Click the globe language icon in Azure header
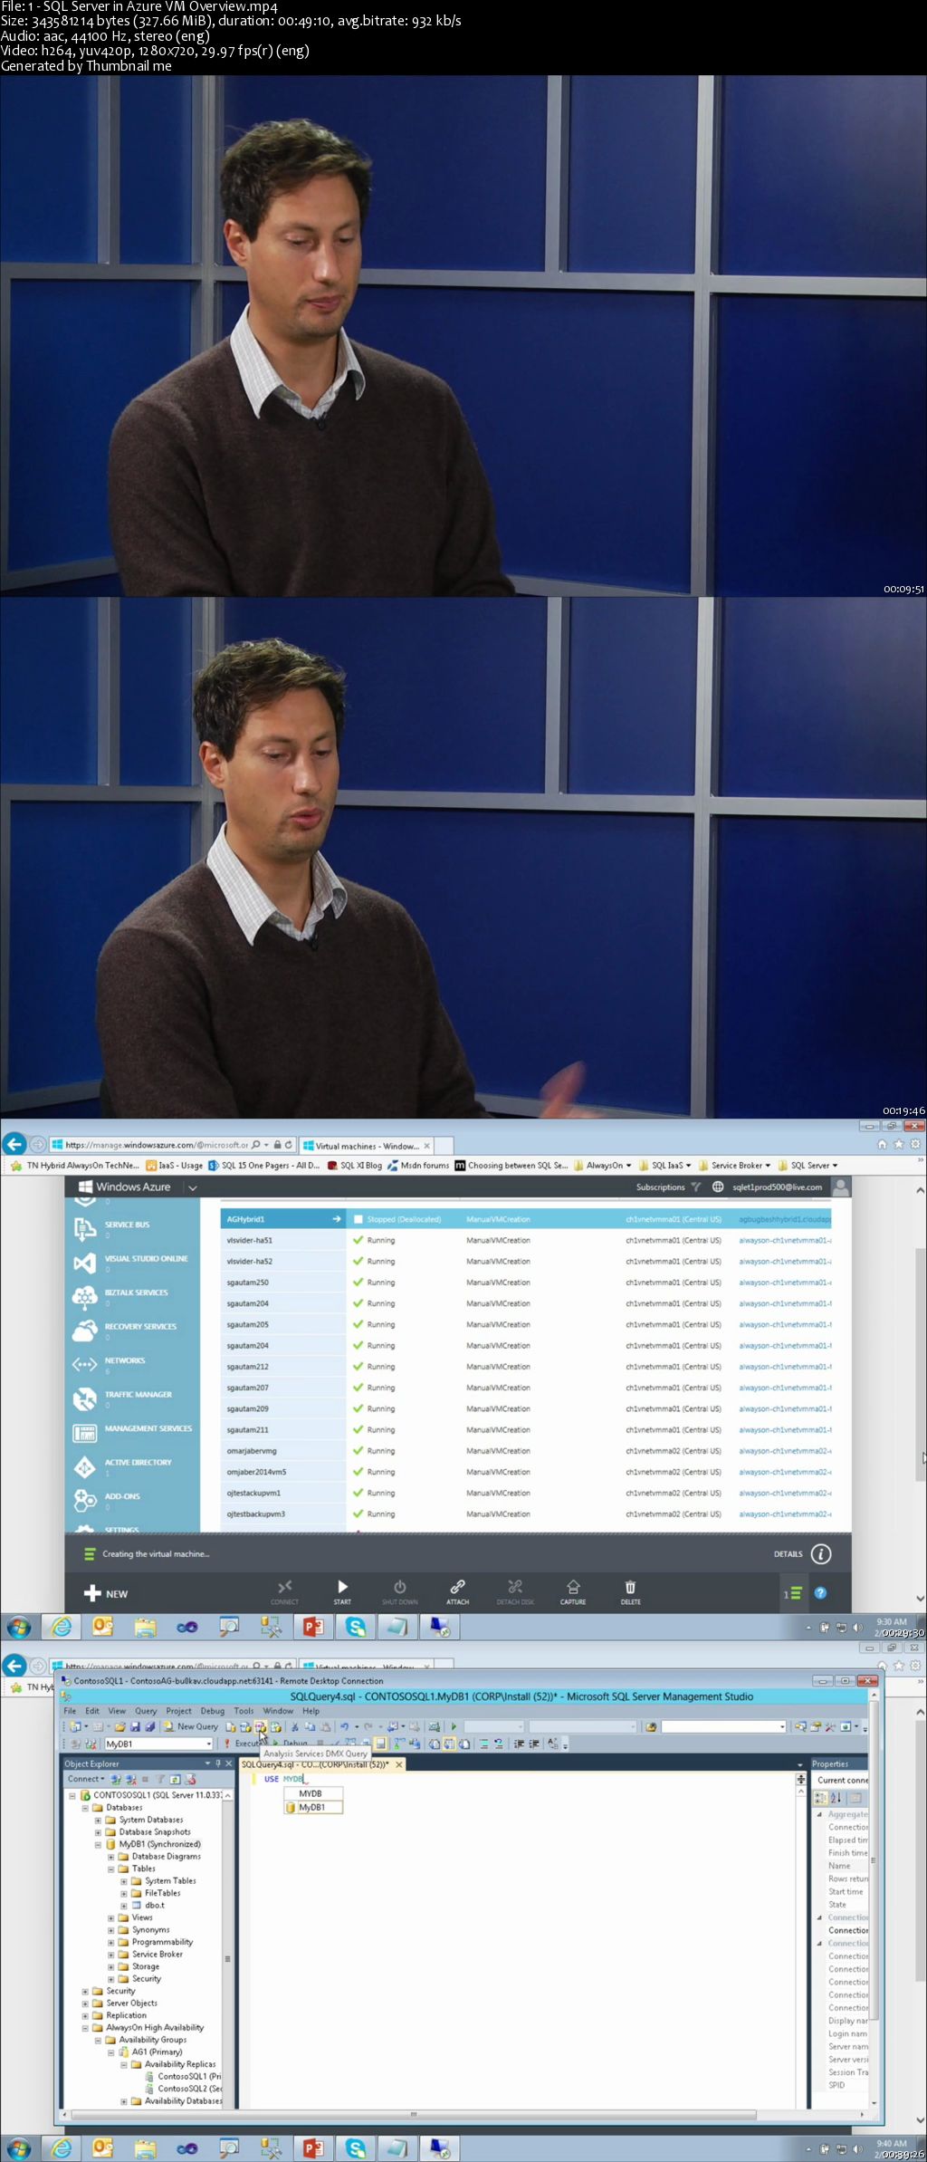927x2162 pixels. (718, 1187)
